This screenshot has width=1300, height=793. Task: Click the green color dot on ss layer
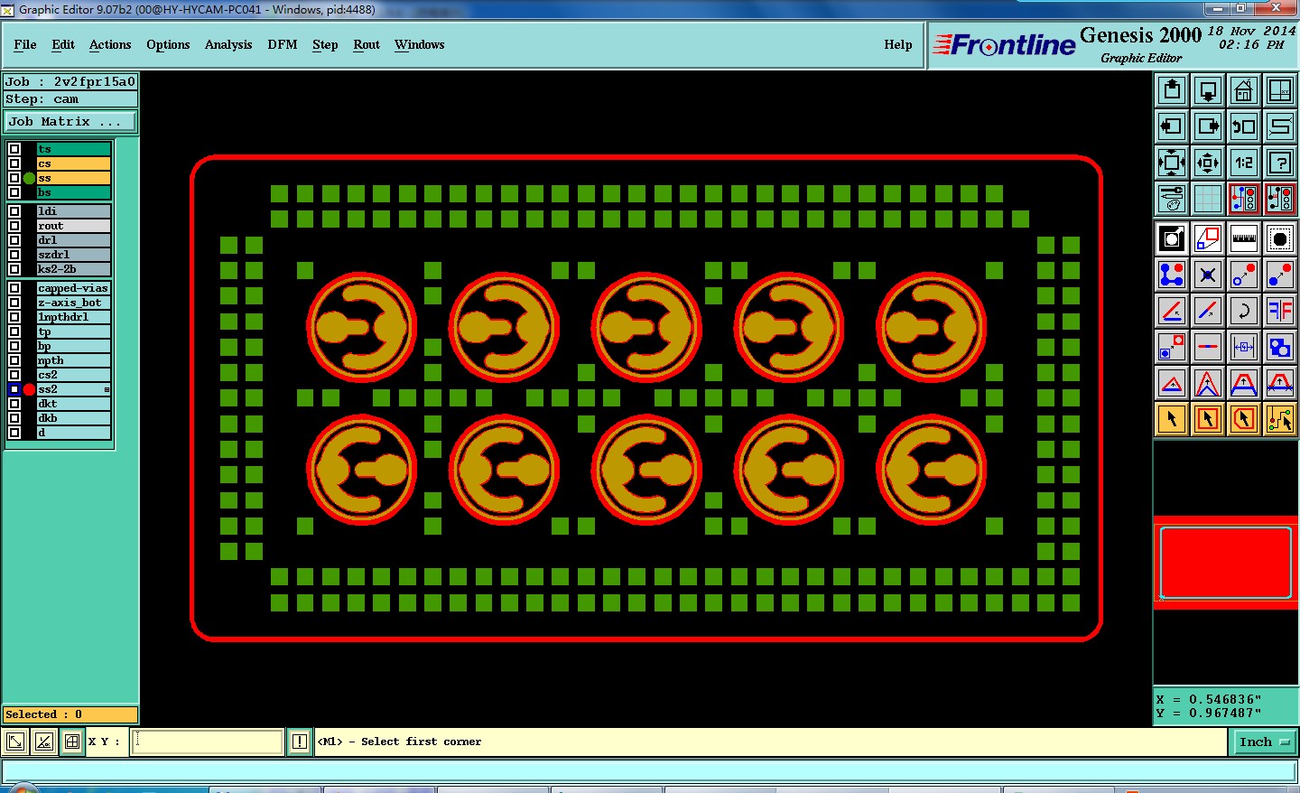(x=29, y=178)
